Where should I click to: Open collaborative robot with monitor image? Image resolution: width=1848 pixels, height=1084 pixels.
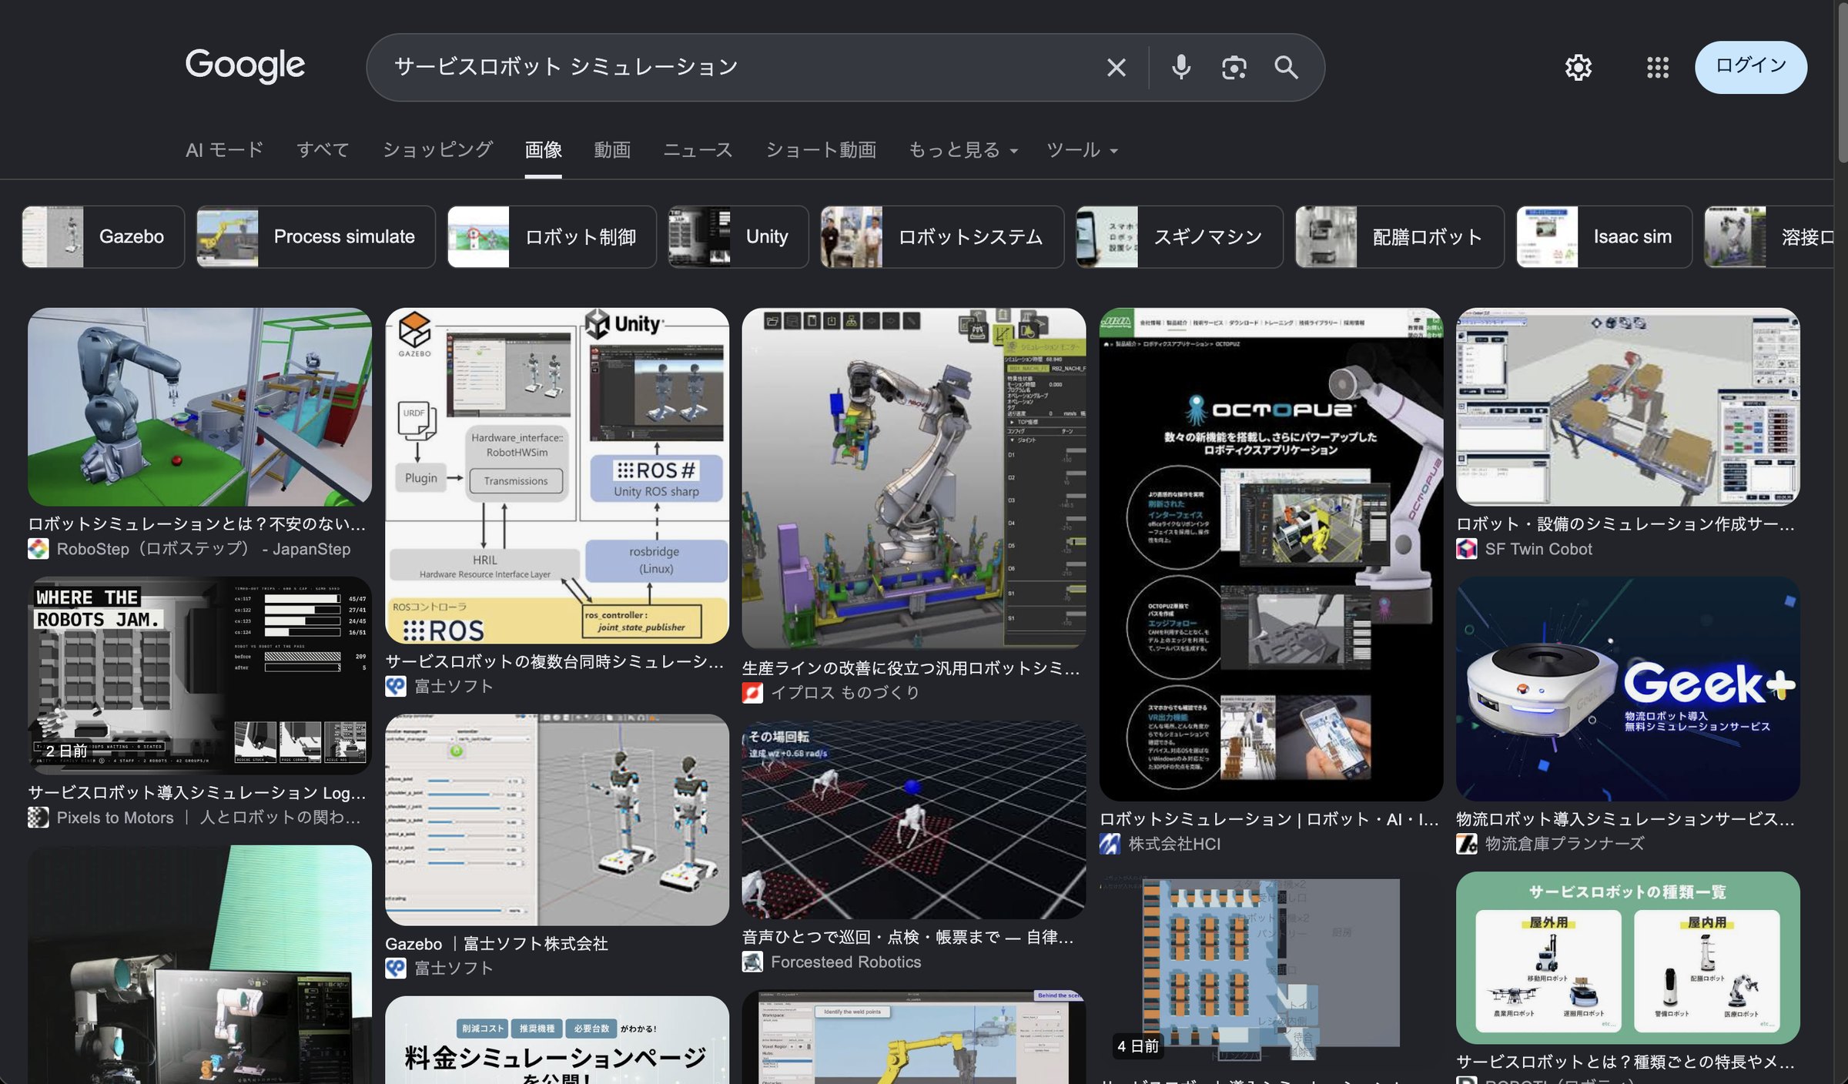pos(199,965)
